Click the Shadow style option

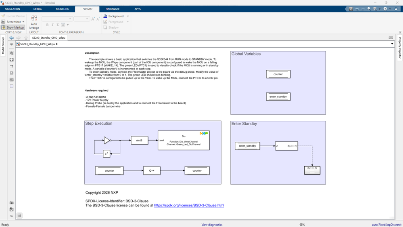coord(111,27)
